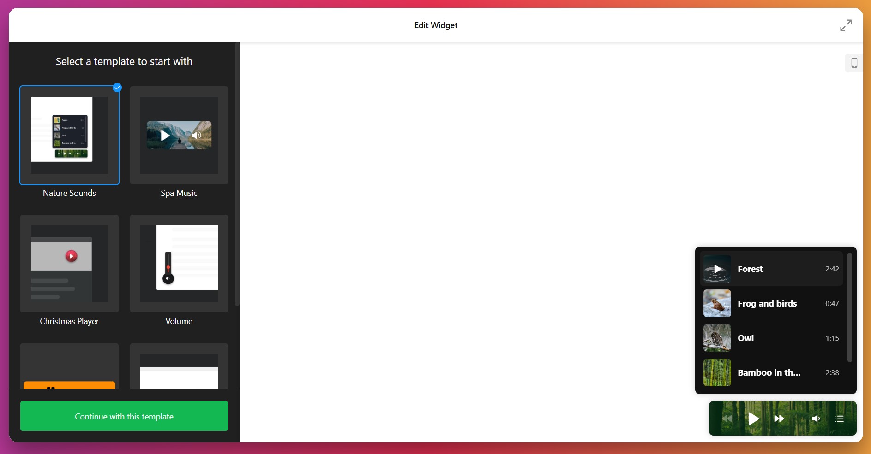Click Continue with this template
This screenshot has height=454, width=871.
[x=124, y=416]
